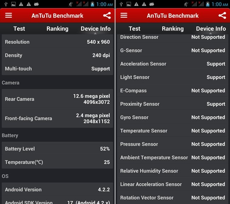Tap share icon on left phone screen
The height and width of the screenshot is (204, 230).
(x=107, y=16)
